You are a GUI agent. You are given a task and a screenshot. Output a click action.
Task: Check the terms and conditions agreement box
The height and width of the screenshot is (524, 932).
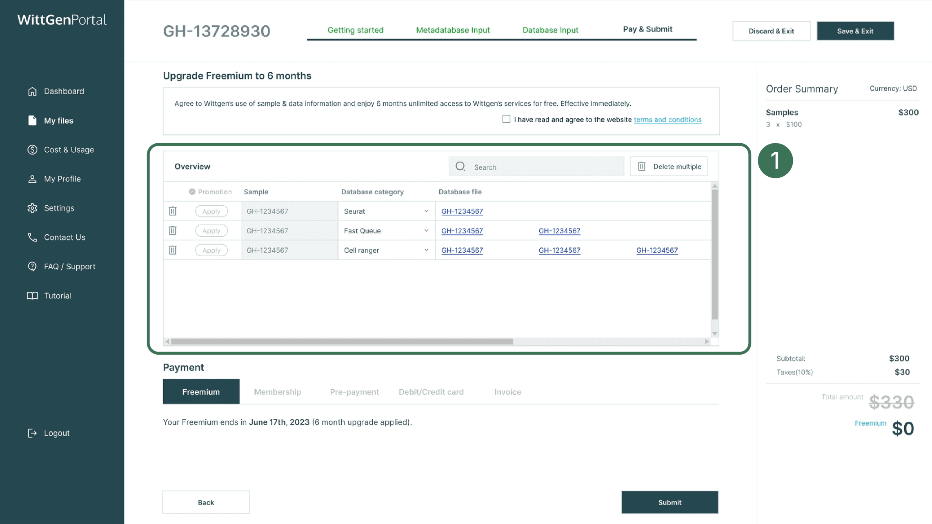click(x=506, y=119)
